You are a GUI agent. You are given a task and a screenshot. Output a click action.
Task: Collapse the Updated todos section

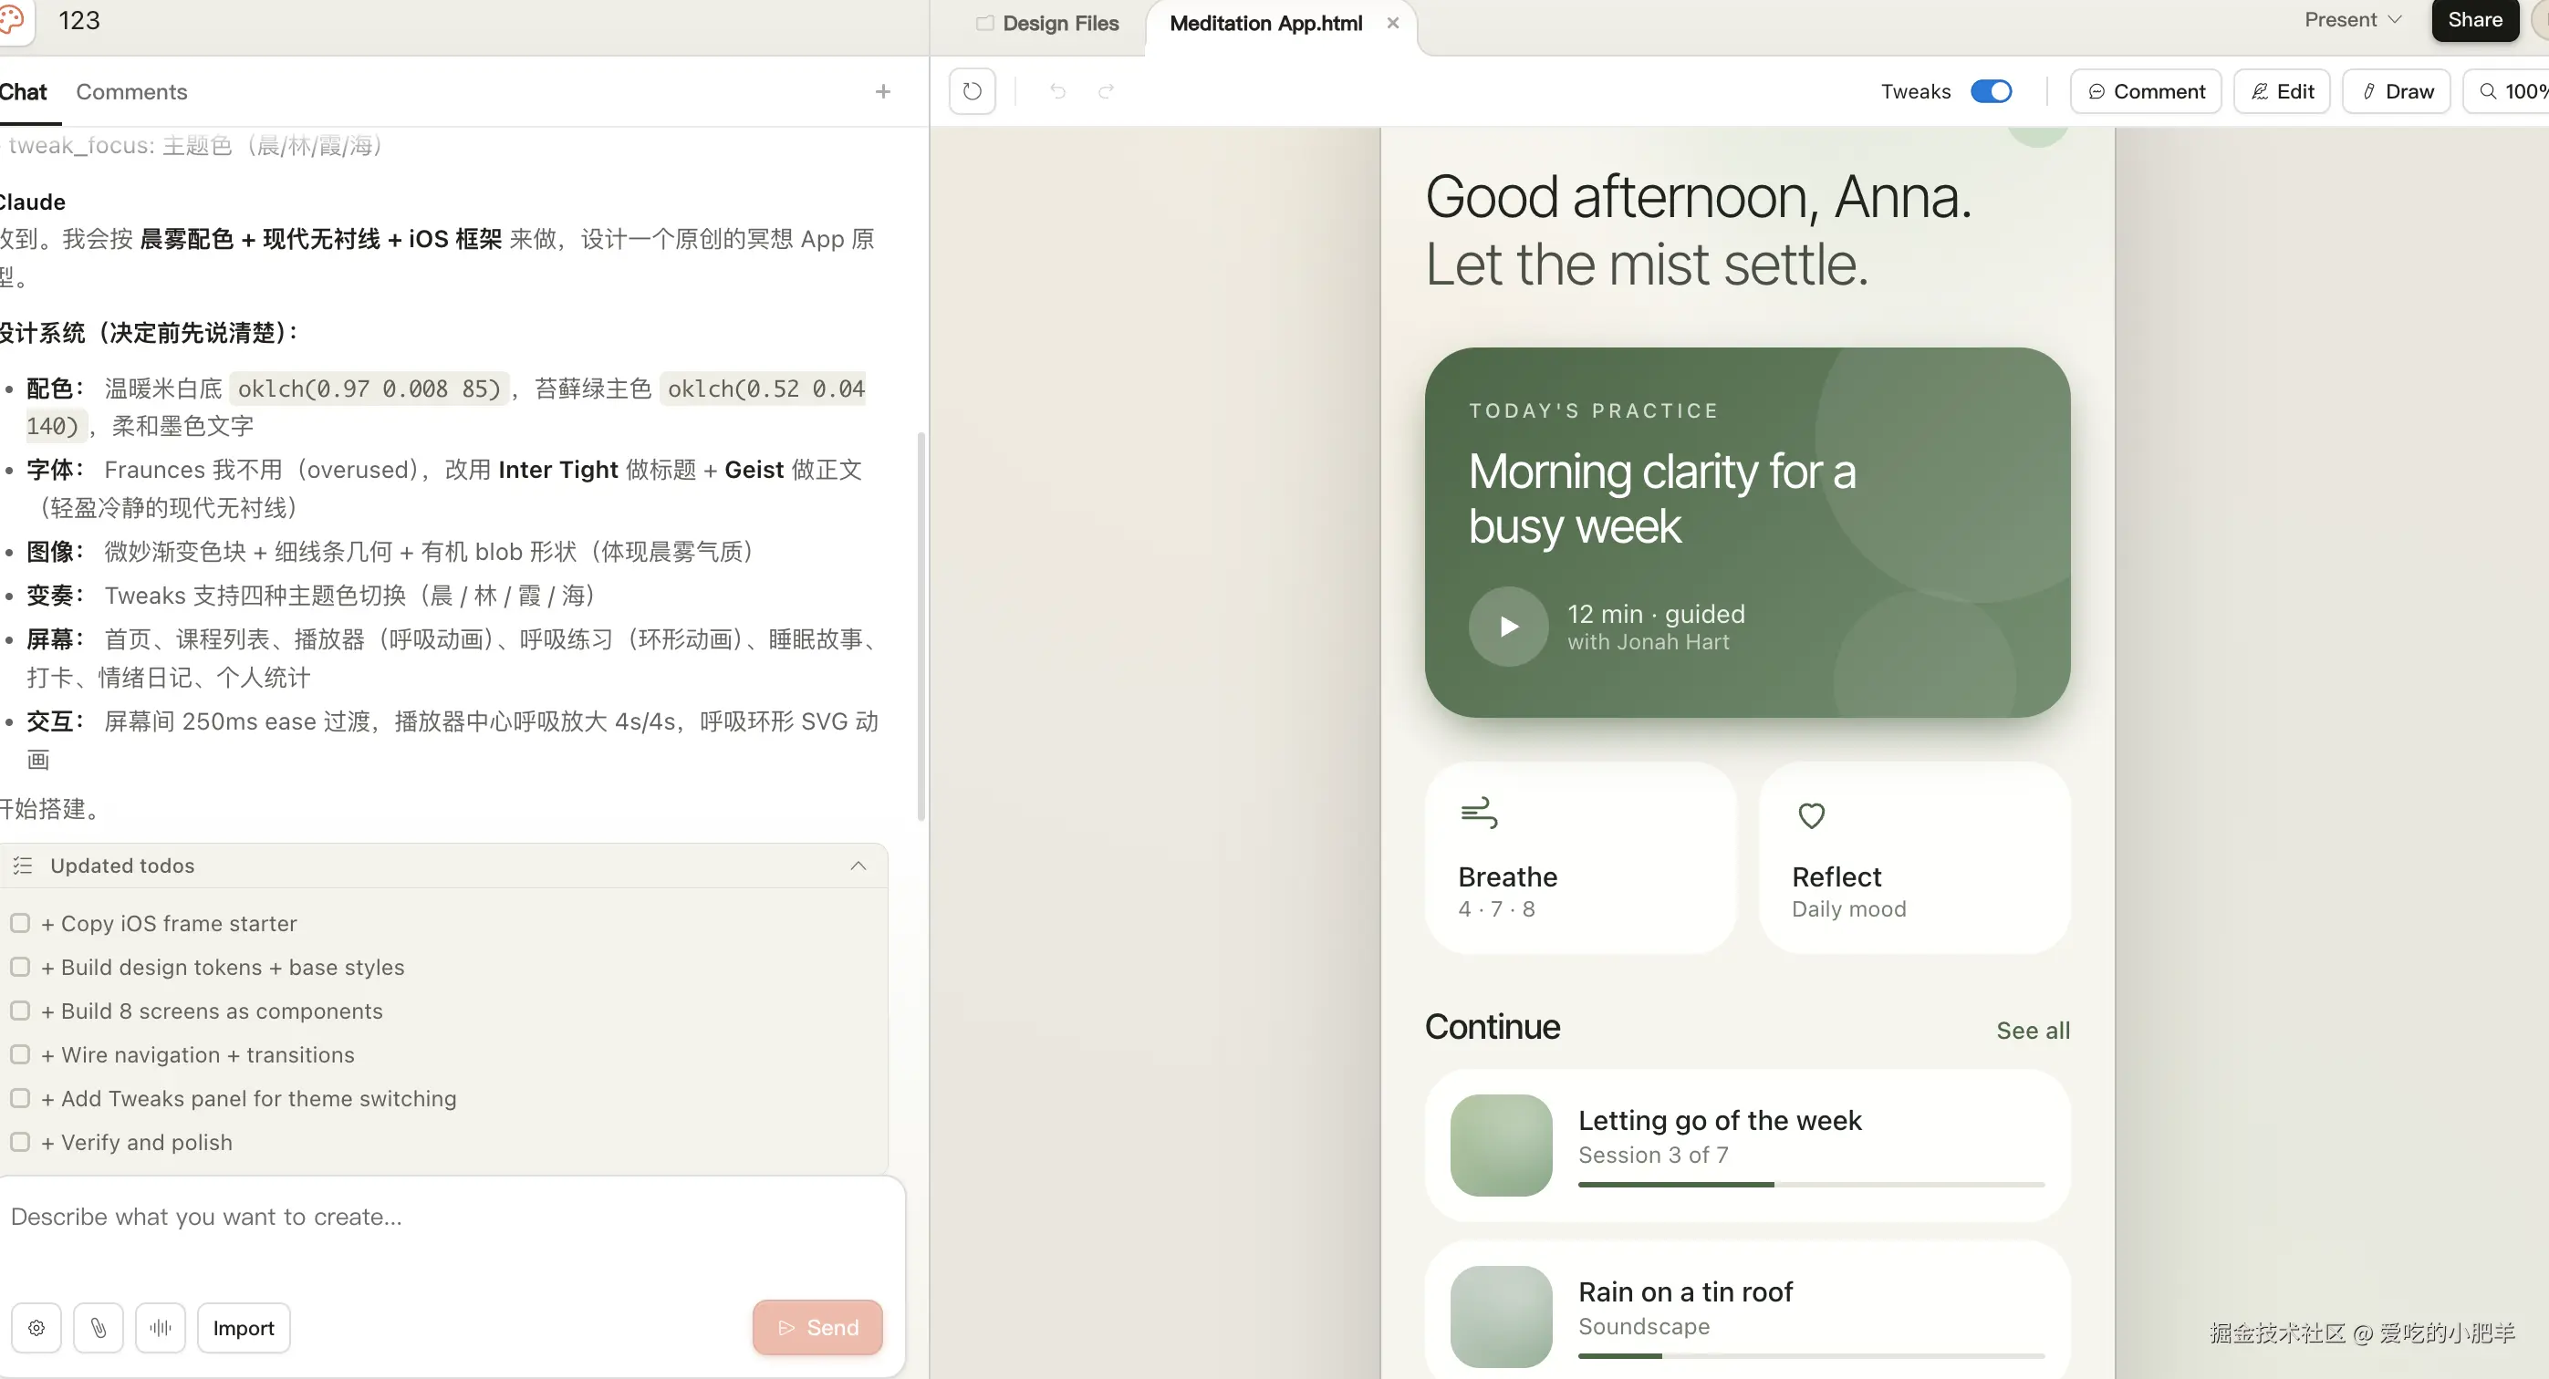point(858,866)
